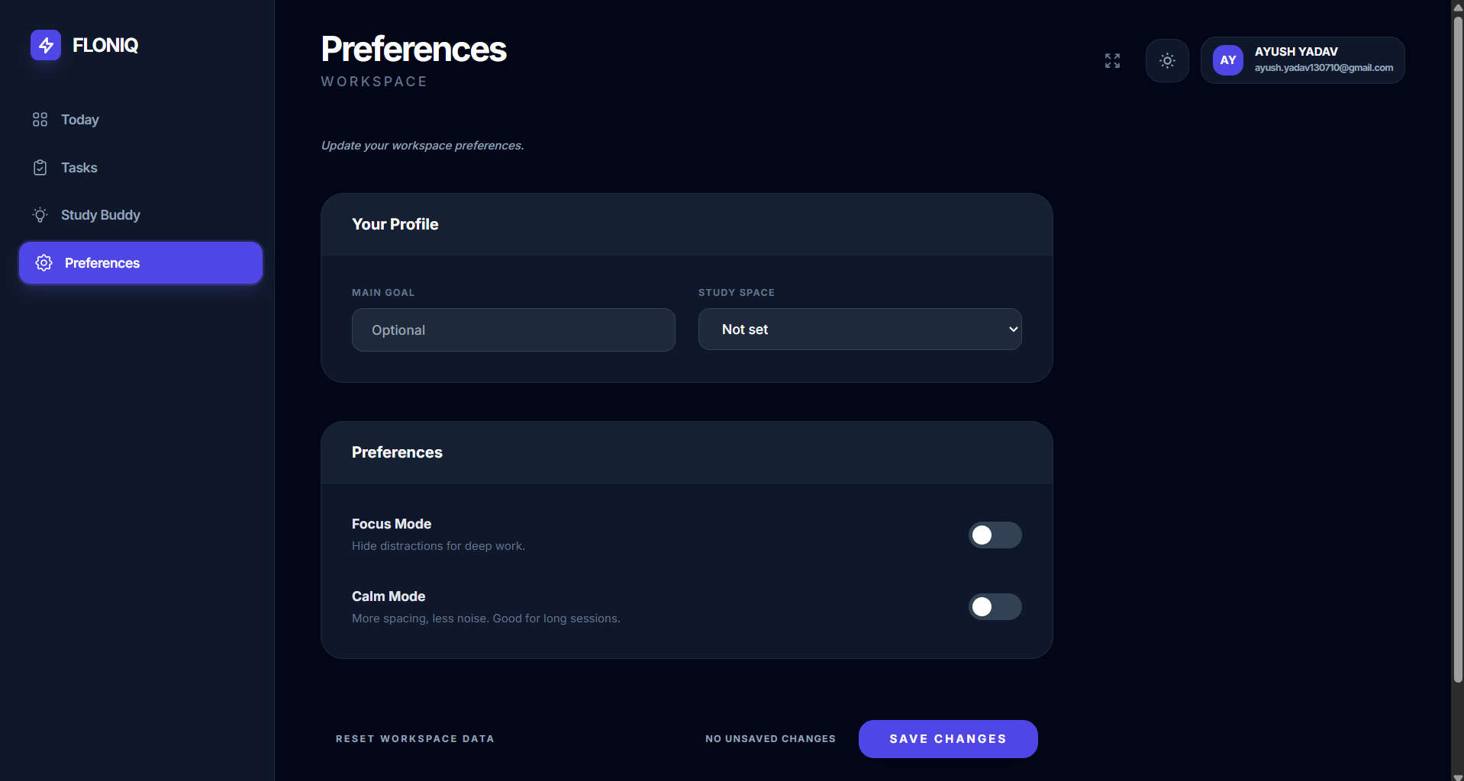The width and height of the screenshot is (1464, 781).
Task: Click the Study Buddy lightbulb icon
Action: pyautogui.click(x=40, y=215)
